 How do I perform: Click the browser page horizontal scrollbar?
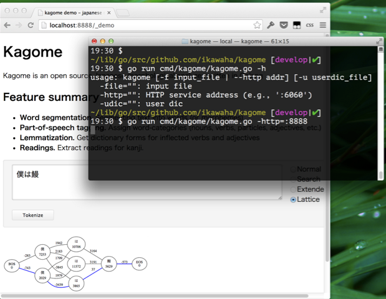point(155,296)
